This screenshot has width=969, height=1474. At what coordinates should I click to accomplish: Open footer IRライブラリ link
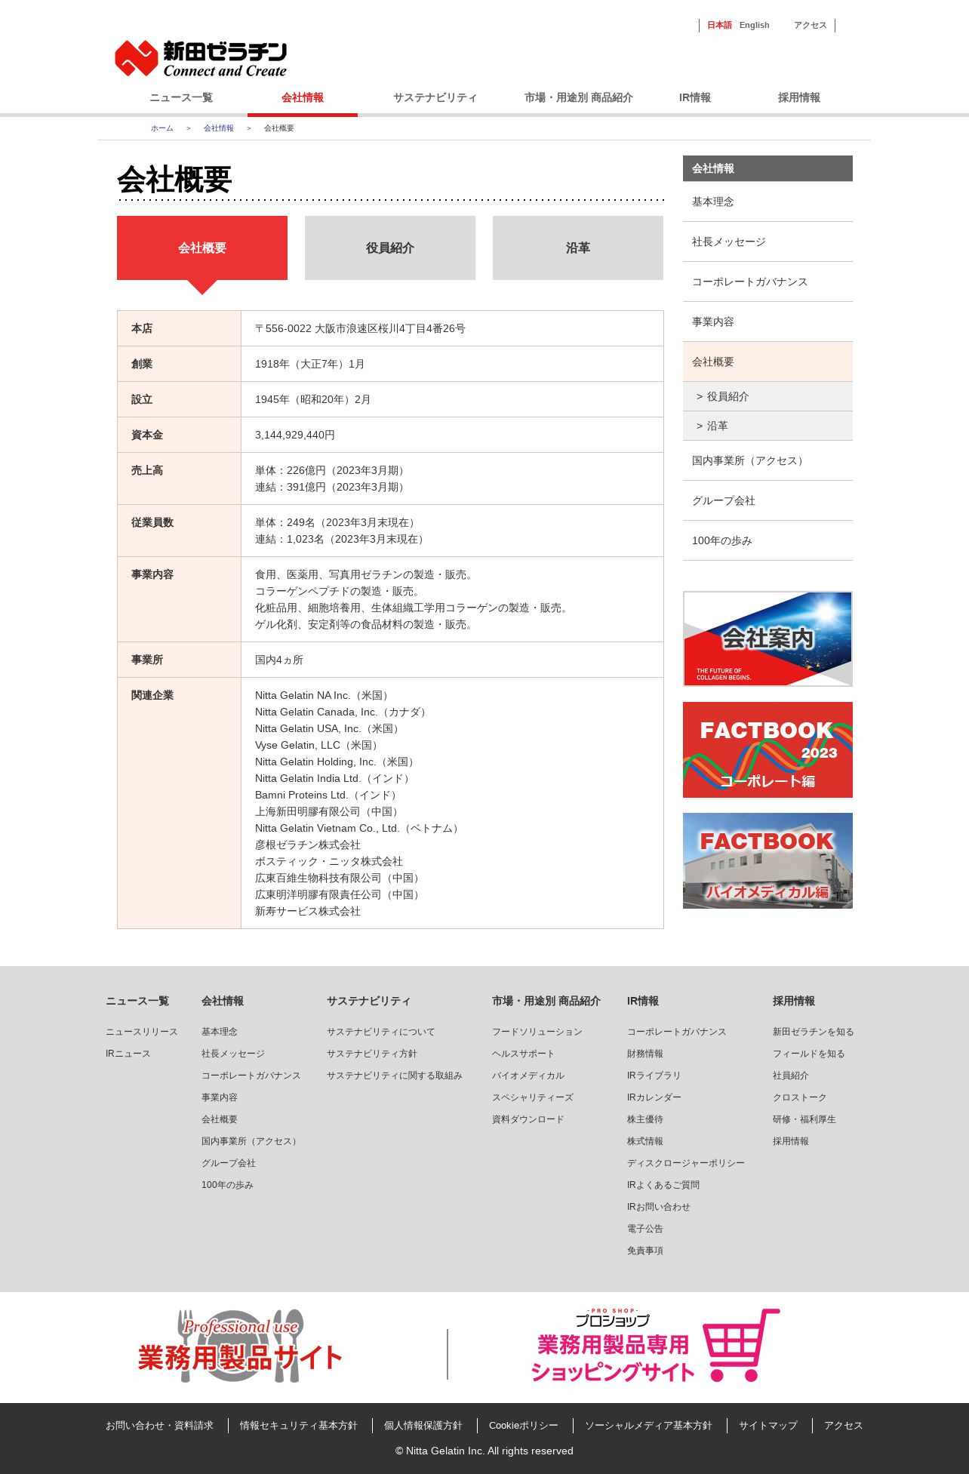click(654, 1075)
